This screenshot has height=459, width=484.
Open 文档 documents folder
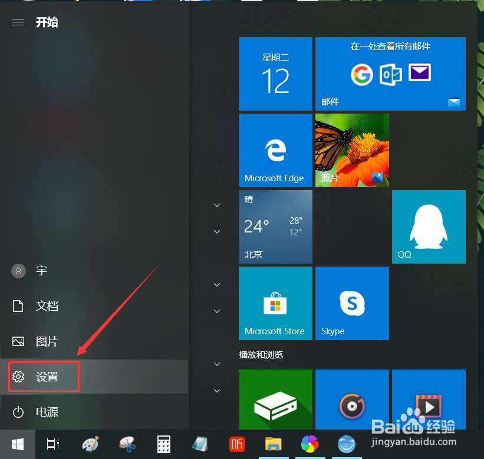[x=94, y=306]
